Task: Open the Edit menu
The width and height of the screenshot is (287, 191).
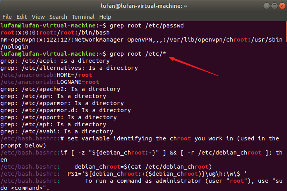Action: [x=22, y=17]
